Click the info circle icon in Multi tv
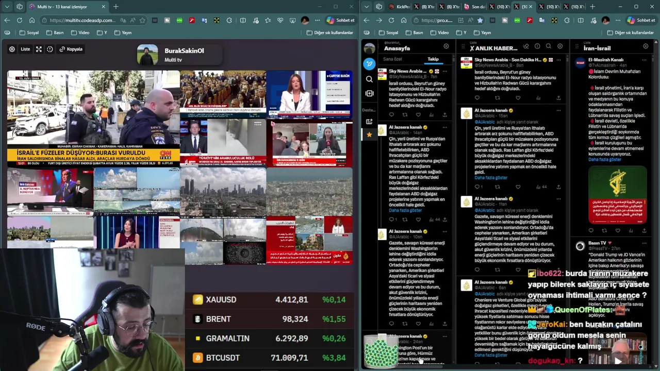Image resolution: width=660 pixels, height=371 pixels. coord(50,49)
